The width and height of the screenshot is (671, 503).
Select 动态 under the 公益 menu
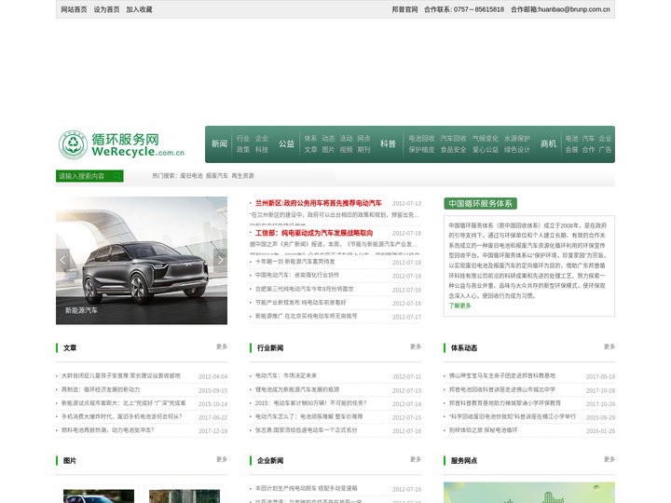(328, 138)
